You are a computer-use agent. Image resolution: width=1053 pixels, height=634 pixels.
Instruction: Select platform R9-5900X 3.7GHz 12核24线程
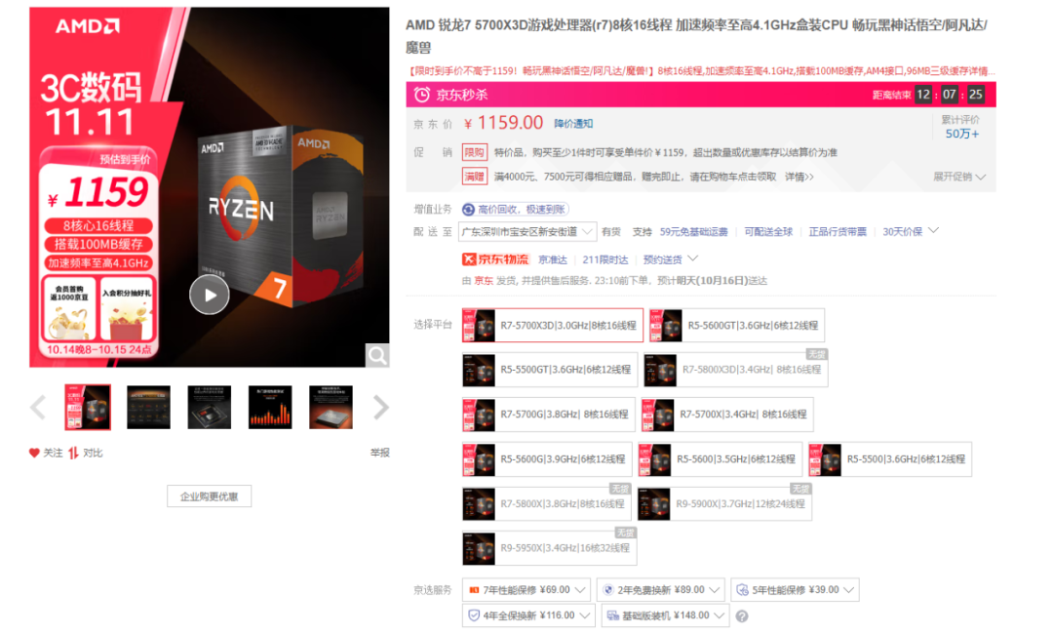click(724, 503)
